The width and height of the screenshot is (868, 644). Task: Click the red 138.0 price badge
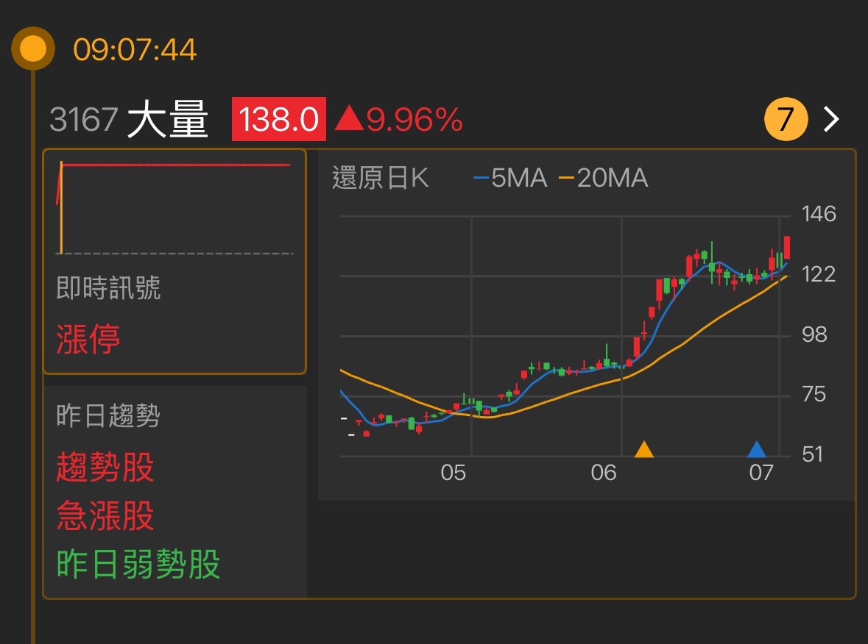coord(278,119)
